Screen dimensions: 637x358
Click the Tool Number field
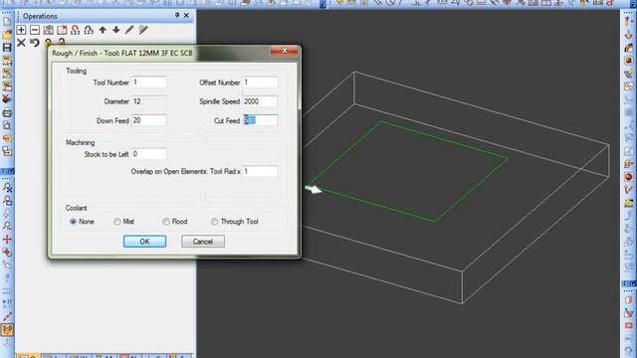point(148,83)
